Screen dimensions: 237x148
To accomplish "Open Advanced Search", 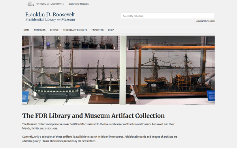I will 205,21.
